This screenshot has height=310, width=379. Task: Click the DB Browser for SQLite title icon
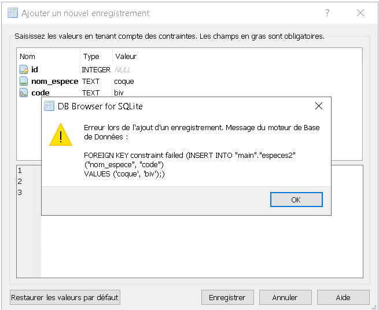point(49,106)
